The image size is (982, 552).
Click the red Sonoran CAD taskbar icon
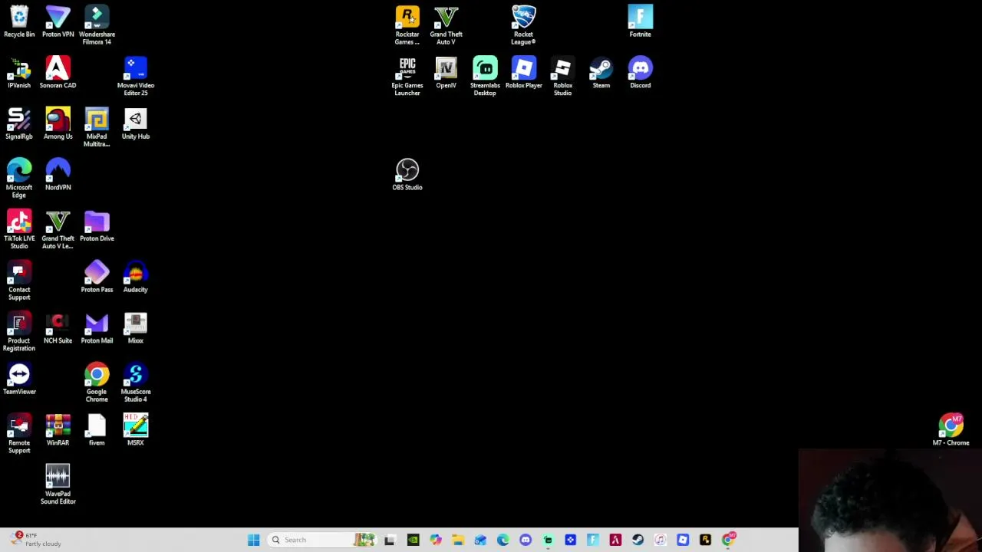[615, 540]
